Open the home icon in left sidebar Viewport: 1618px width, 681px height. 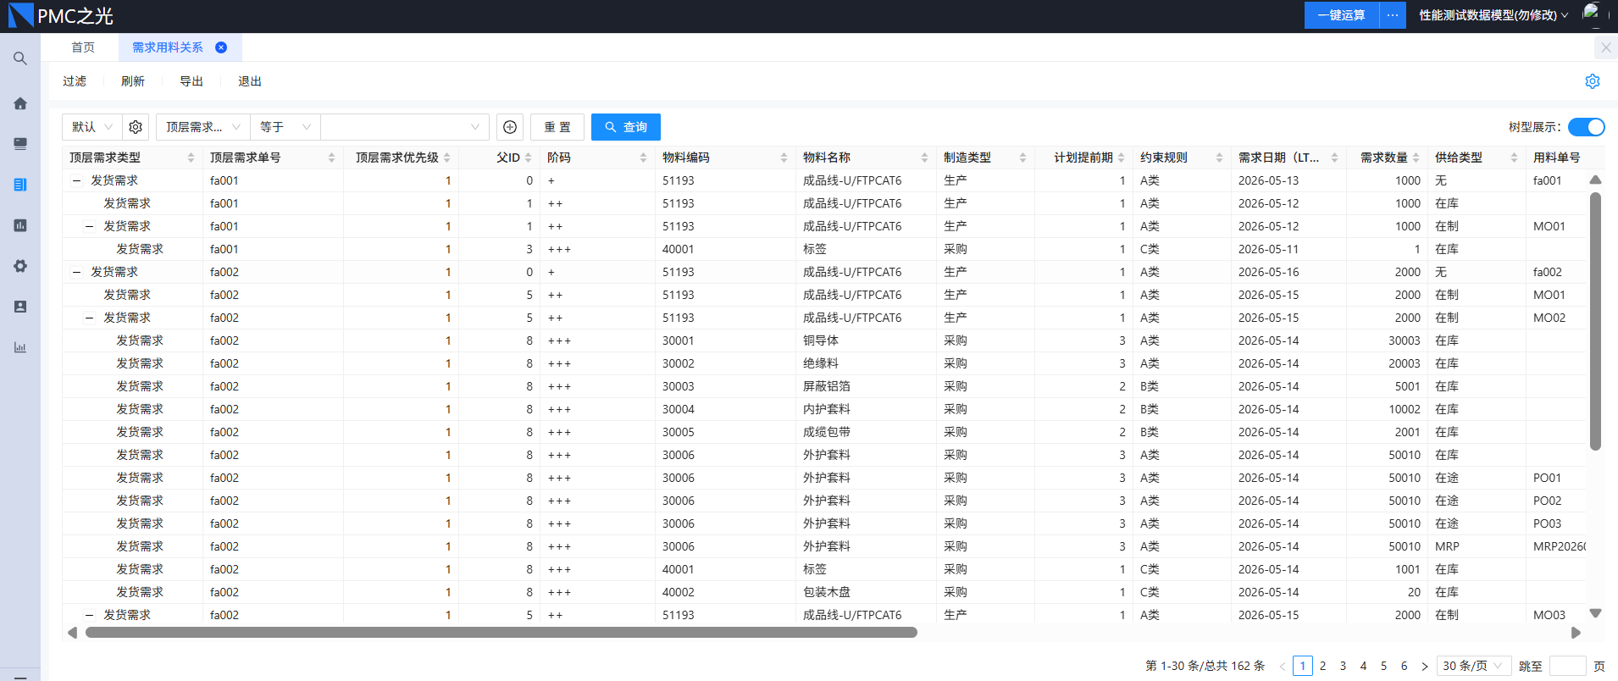(x=20, y=103)
